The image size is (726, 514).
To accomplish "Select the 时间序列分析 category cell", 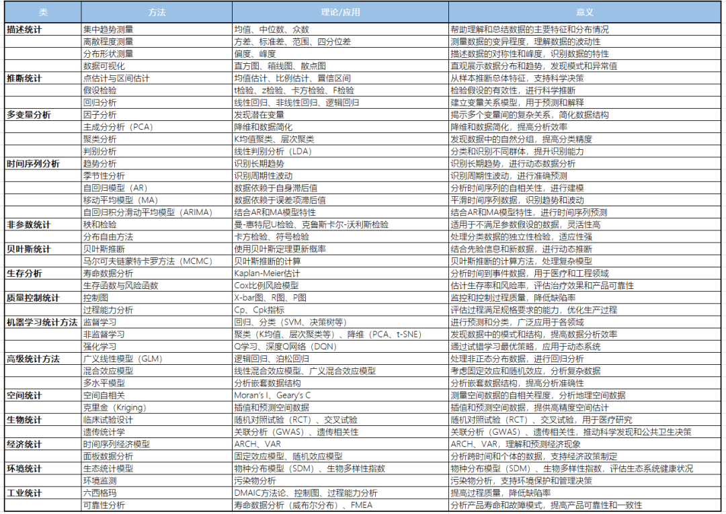I will [42, 164].
